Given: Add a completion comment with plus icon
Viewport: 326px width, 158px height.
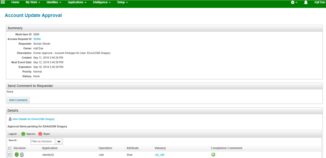Looking at the screenshot, I should 213,155.
